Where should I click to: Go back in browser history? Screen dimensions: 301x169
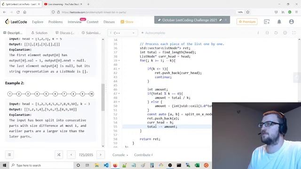pos(4,12)
